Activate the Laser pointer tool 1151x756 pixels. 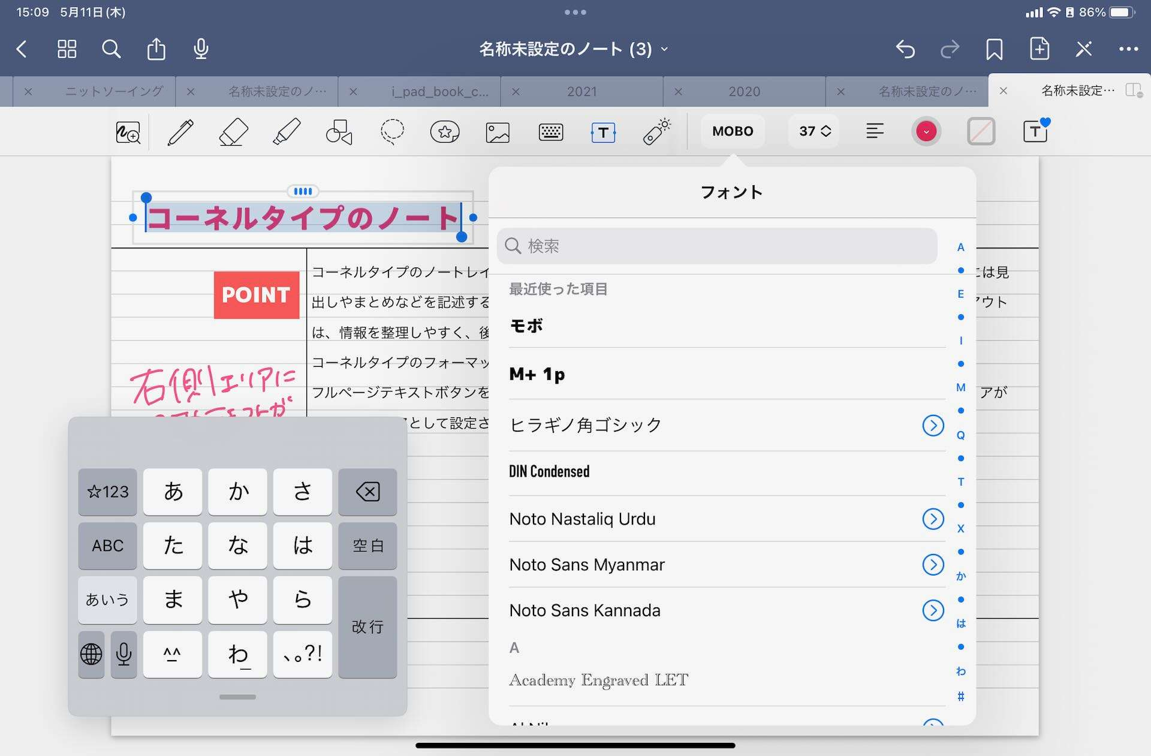tap(656, 132)
